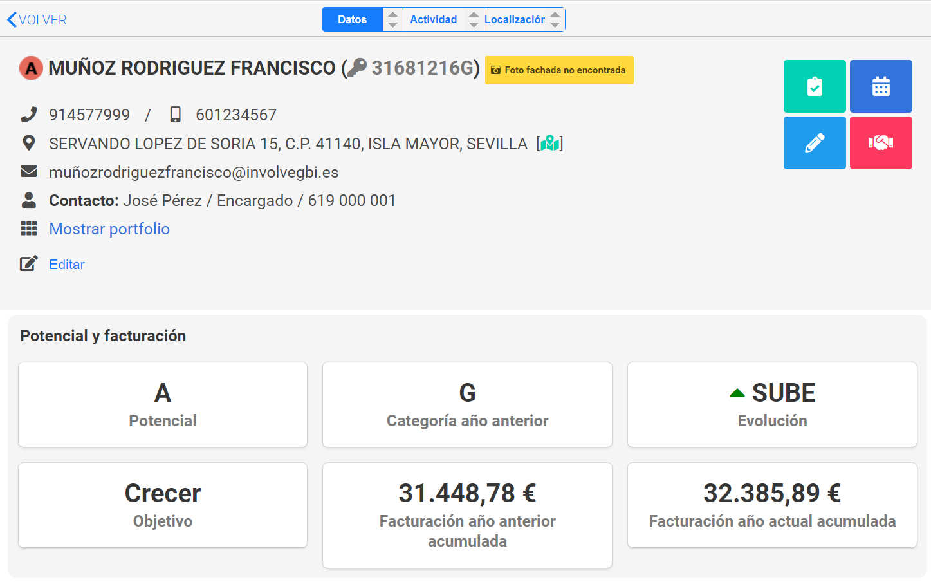Image resolution: width=931 pixels, height=582 pixels.
Task: Click the Foto fachada no encontrada badge
Action: click(x=559, y=70)
